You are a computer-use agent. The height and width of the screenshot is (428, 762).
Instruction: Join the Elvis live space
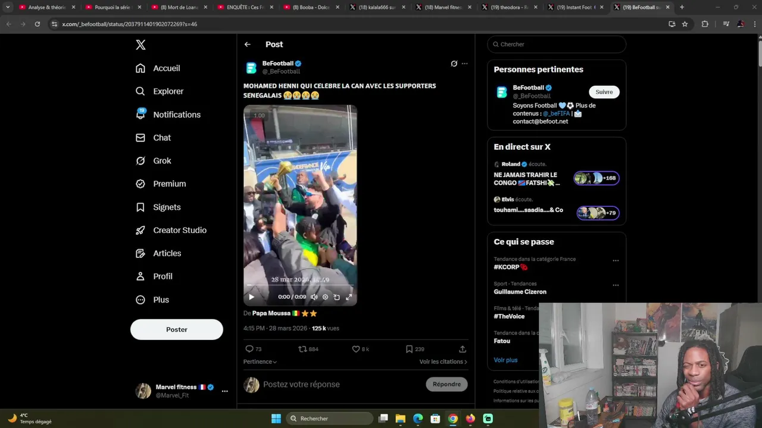tap(557, 209)
